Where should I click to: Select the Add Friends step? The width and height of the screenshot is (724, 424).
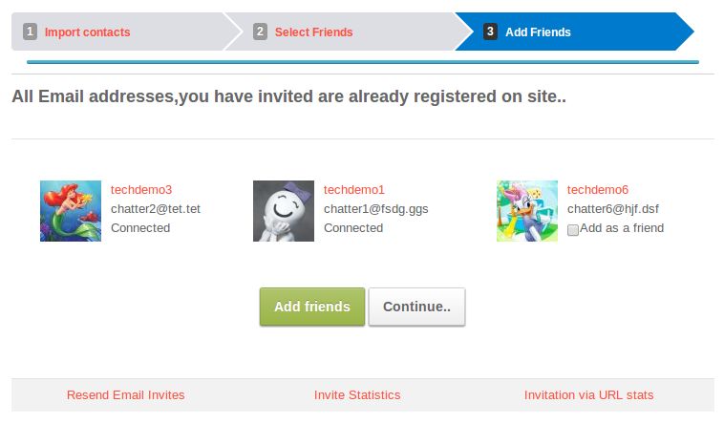pos(538,32)
